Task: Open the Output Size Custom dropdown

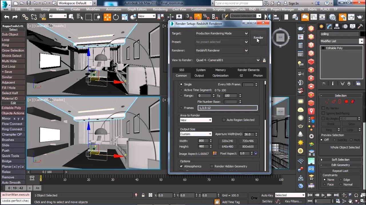Action: (196, 134)
